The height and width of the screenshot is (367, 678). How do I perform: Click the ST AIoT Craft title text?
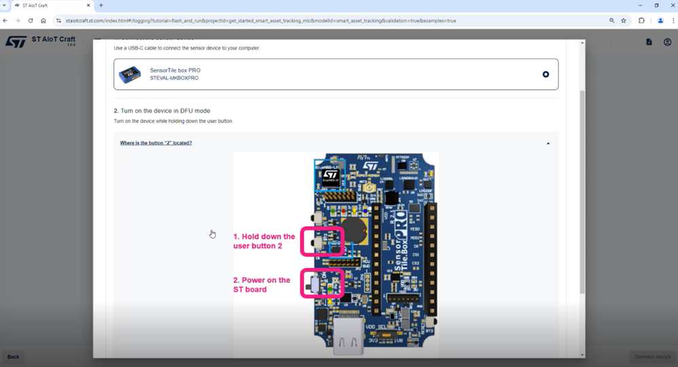53,39
